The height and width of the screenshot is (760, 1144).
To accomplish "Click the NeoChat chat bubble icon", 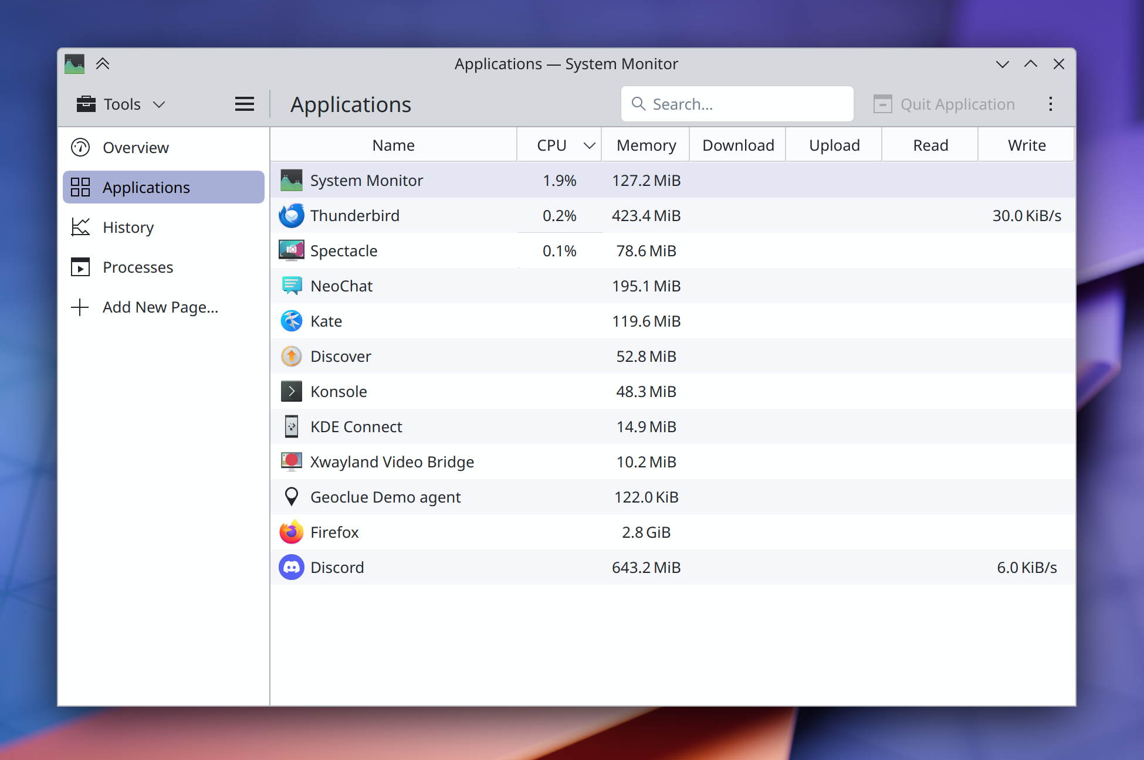I will pyautogui.click(x=291, y=286).
